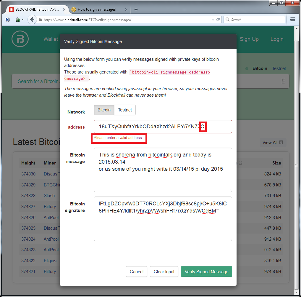Select Bitcoin network in the dialog

(x=104, y=110)
